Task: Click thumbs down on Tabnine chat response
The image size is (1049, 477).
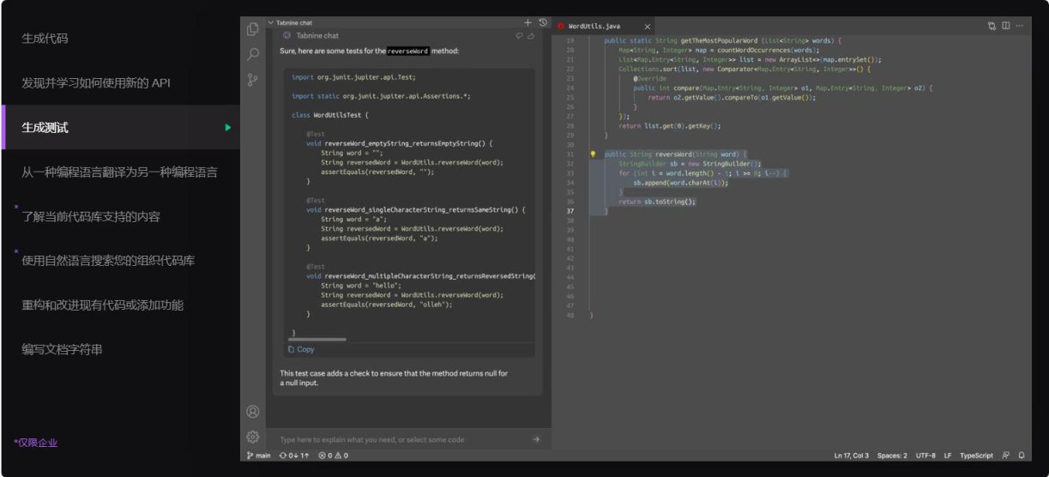Action: [x=519, y=36]
